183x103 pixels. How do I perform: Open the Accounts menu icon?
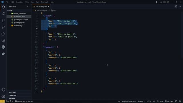coord(3,90)
